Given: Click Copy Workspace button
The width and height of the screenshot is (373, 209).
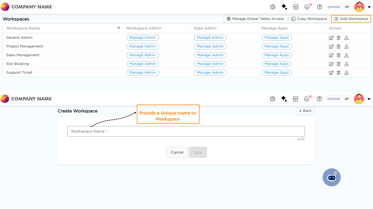Looking at the screenshot, I should tap(309, 19).
